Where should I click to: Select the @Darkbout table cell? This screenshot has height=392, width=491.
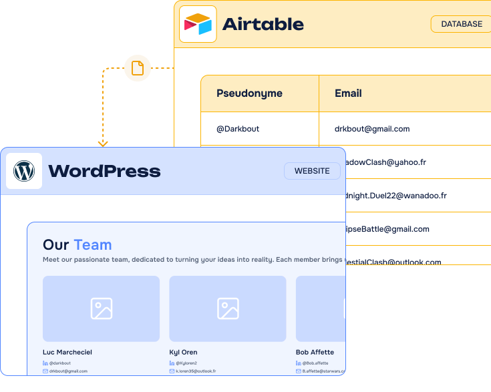point(260,129)
